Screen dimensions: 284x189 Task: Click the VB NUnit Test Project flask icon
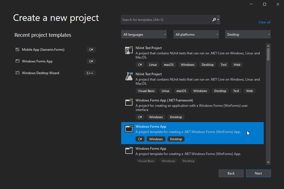(x=129, y=76)
